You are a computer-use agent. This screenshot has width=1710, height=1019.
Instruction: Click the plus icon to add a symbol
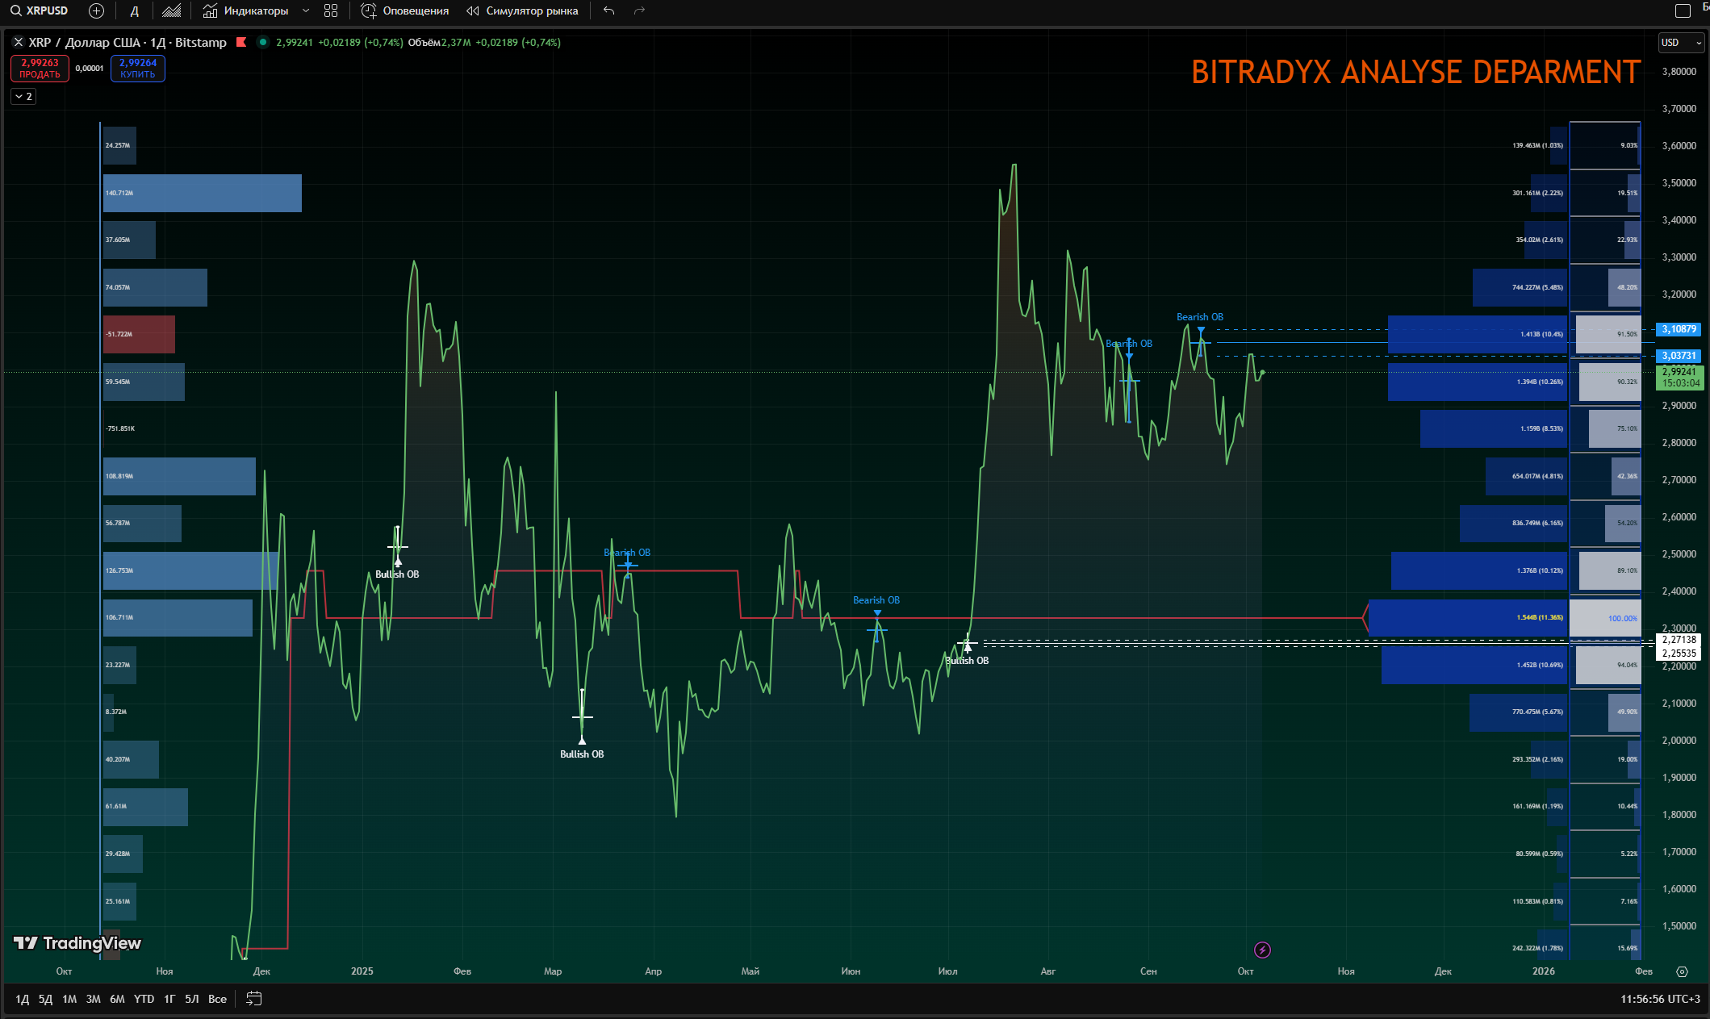[96, 10]
